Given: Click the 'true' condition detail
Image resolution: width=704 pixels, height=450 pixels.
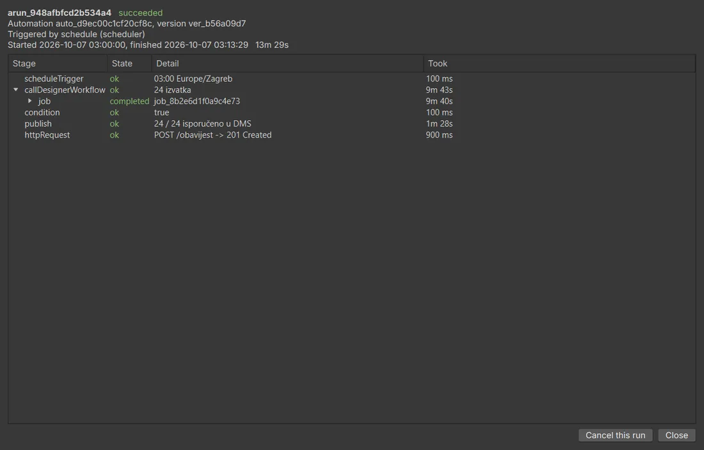Looking at the screenshot, I should coord(162,112).
